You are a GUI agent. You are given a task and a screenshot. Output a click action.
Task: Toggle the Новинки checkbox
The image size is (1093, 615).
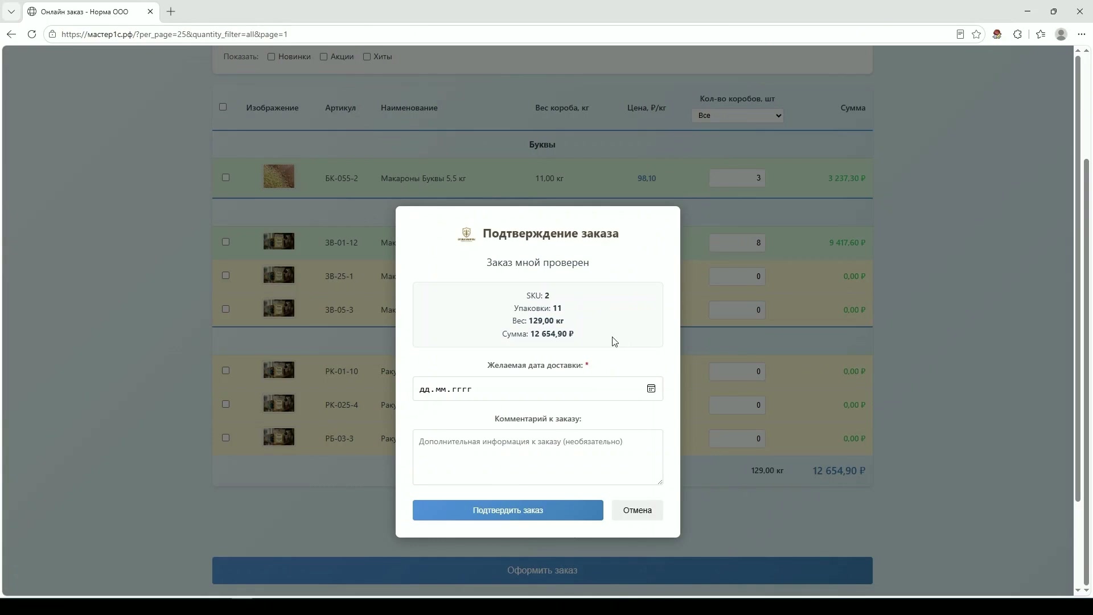tap(272, 56)
